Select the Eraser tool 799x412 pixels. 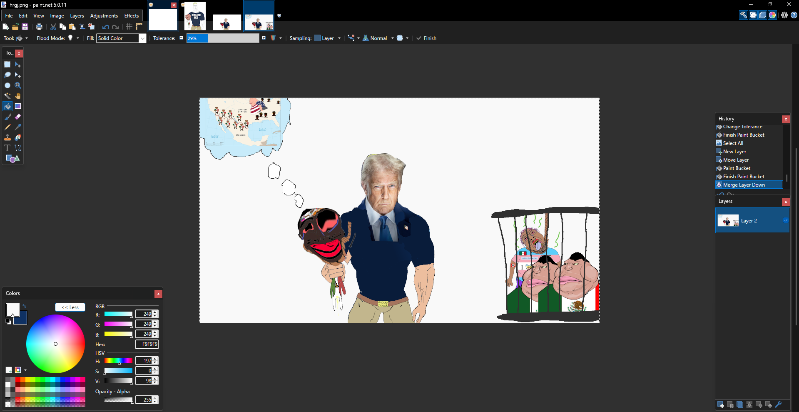18,117
